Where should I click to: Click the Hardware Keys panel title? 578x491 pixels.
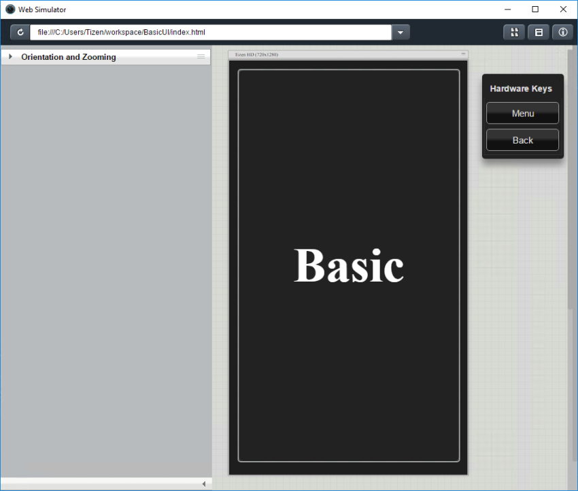521,88
